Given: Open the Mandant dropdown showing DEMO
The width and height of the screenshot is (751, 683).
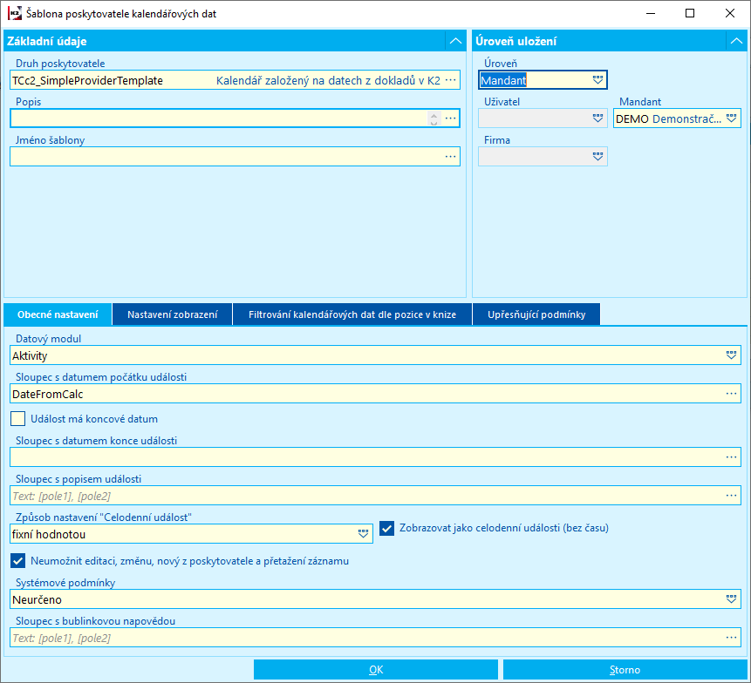Looking at the screenshot, I should tap(731, 118).
